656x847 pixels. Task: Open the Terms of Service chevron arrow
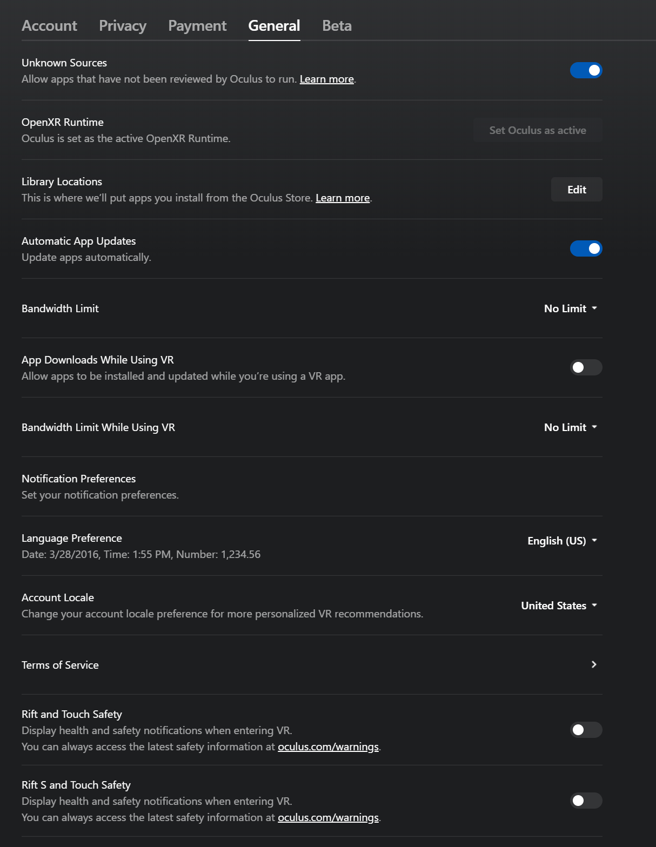pyautogui.click(x=594, y=664)
